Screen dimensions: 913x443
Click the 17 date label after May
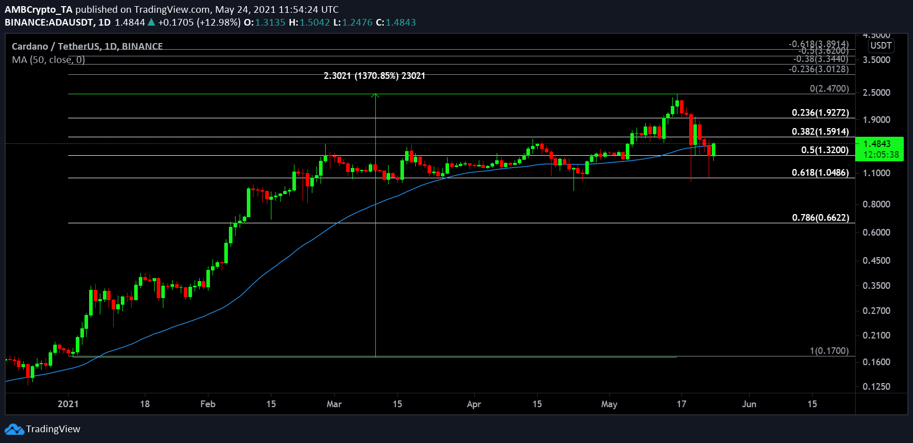tap(682, 404)
